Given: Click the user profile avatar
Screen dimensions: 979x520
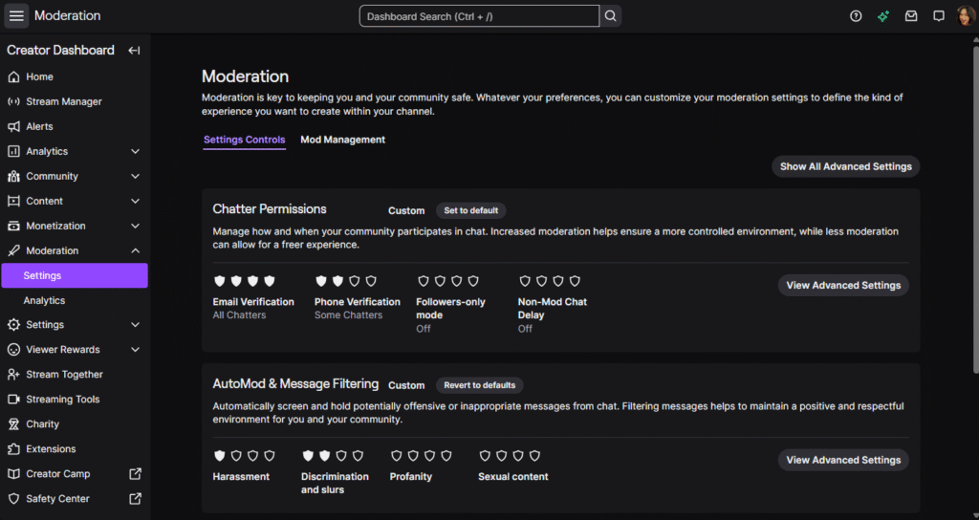Looking at the screenshot, I should click(x=966, y=16).
